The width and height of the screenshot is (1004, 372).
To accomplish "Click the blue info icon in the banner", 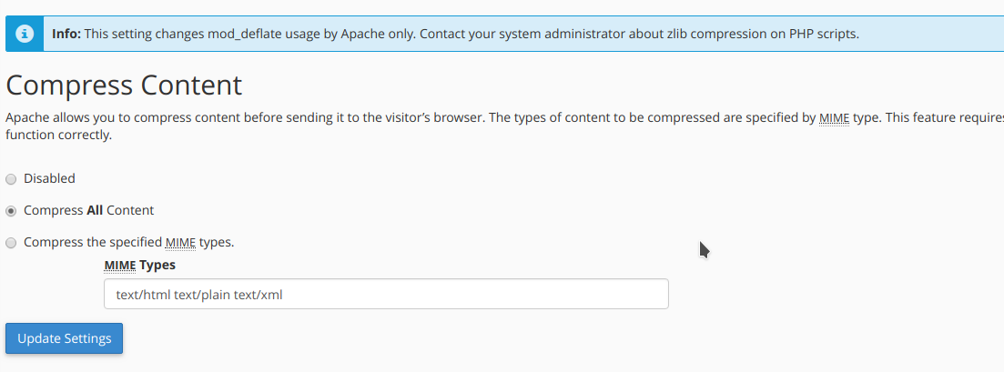I will coord(25,34).
